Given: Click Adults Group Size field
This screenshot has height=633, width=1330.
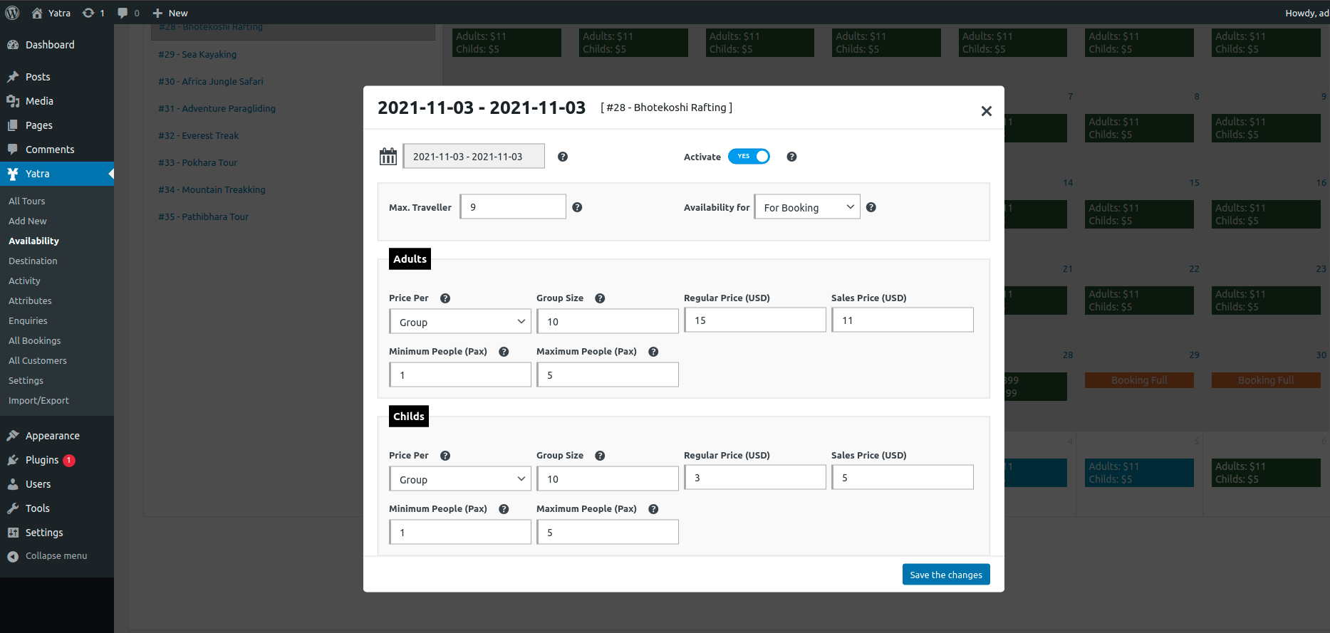Looking at the screenshot, I should pyautogui.click(x=608, y=322).
